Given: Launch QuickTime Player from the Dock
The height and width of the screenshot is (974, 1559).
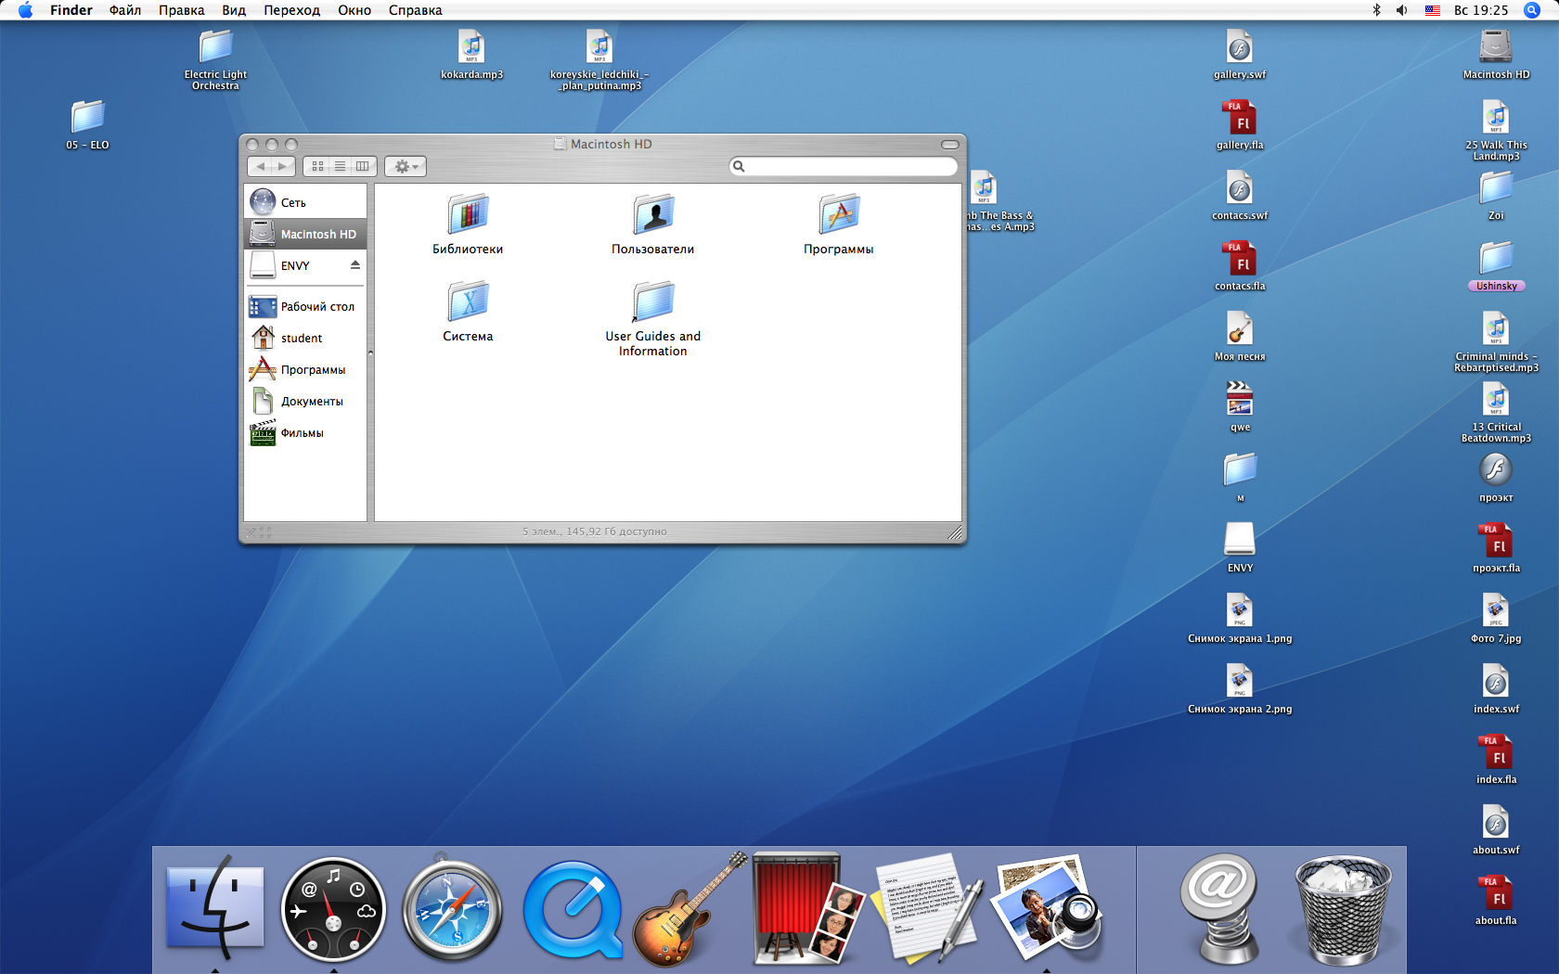Looking at the screenshot, I should click(573, 909).
